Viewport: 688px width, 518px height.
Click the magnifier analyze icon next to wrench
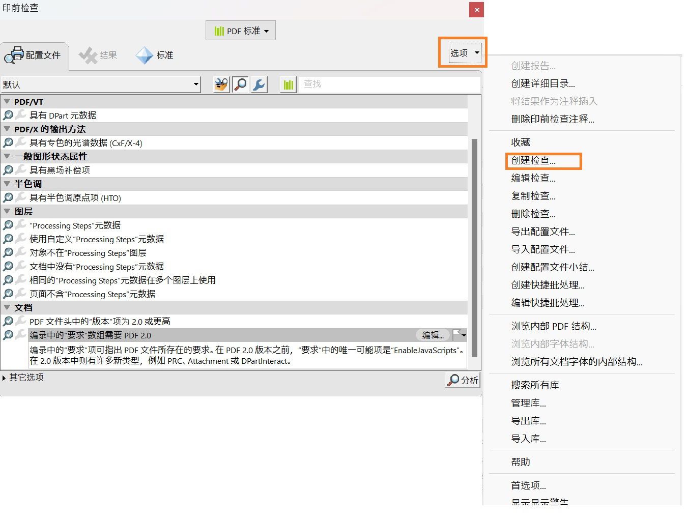(240, 84)
